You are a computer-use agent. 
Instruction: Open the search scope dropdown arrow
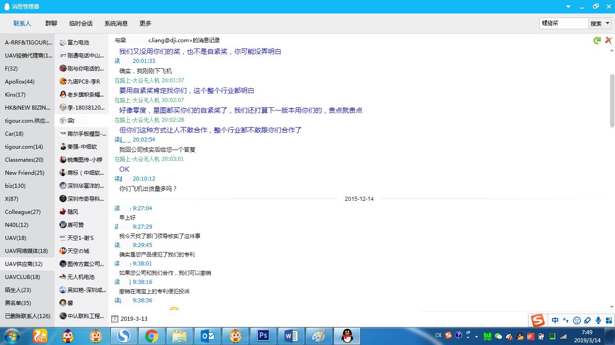pyautogui.click(x=607, y=23)
